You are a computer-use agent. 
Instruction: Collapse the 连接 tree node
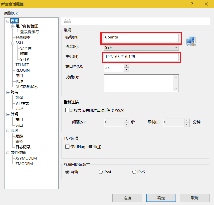click(8, 21)
